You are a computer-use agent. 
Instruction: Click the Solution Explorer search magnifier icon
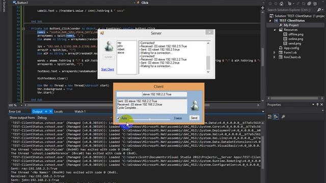(319, 10)
